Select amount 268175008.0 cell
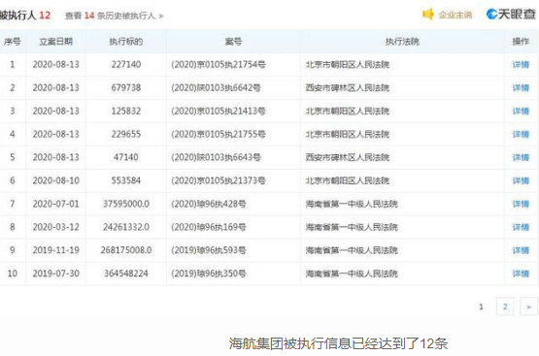Viewport: 539px width, 356px height. 126,250
